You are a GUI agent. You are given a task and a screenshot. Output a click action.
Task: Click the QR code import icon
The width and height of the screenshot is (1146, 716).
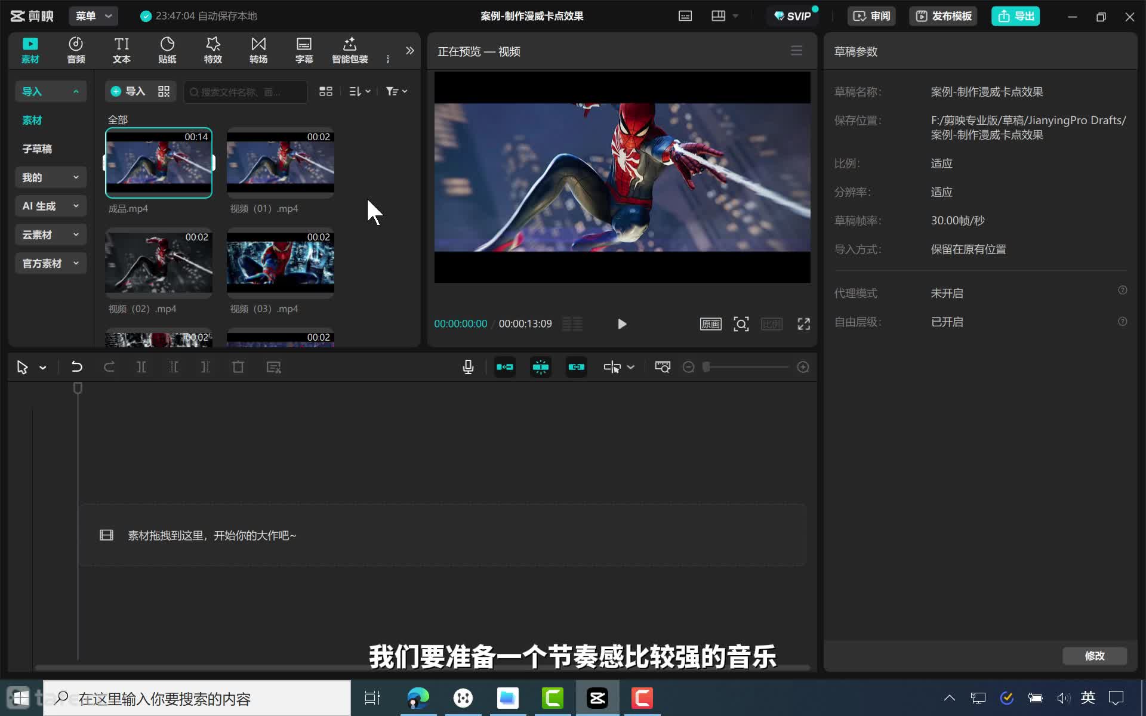(164, 91)
